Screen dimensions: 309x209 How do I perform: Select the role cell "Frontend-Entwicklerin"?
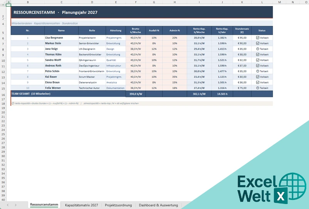(92, 71)
